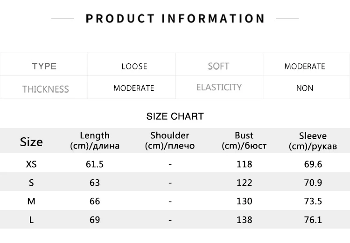The image size is (350, 243).
Task: Click the 73.5 sleeve value
Action: coord(313,201)
